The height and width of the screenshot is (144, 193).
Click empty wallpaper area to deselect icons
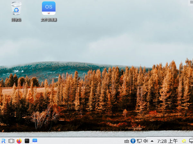point(98,37)
